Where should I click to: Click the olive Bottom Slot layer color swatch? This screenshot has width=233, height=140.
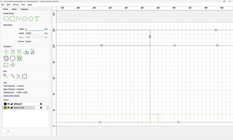(5, 108)
